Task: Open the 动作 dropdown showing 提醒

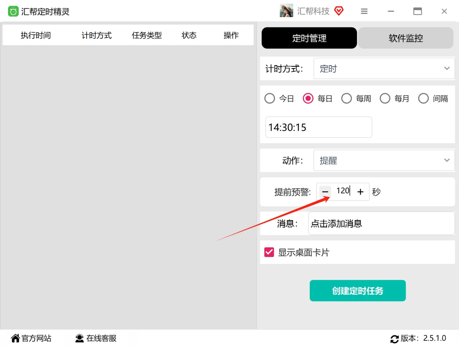Action: pos(384,160)
